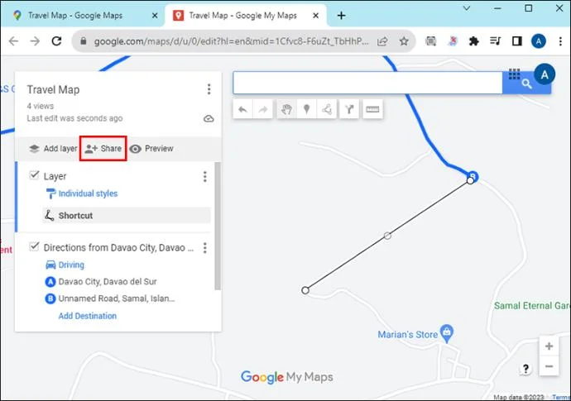Click the '4 views' text
Image resolution: width=571 pixels, height=401 pixels.
[x=40, y=106]
